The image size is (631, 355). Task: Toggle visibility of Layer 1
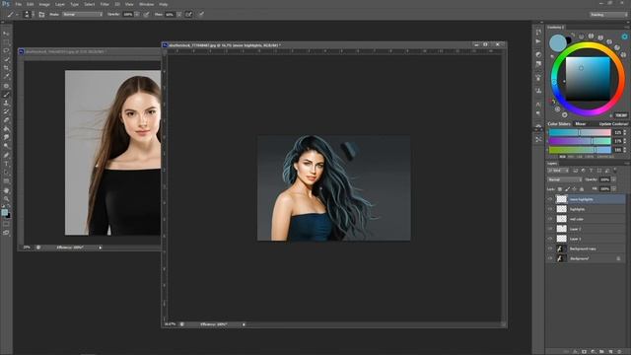click(550, 239)
